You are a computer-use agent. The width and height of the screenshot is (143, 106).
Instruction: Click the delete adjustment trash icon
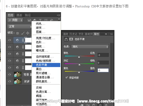point(106,105)
